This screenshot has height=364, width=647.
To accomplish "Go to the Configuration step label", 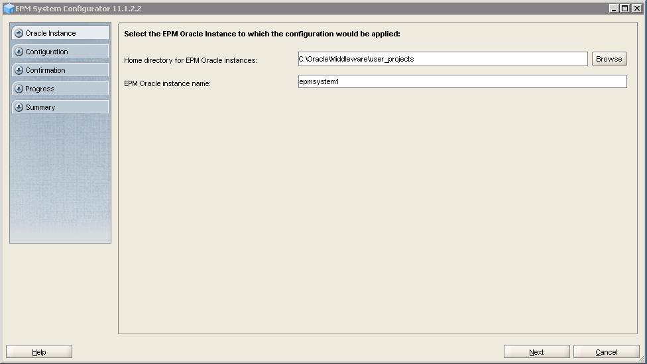I will (x=46, y=52).
